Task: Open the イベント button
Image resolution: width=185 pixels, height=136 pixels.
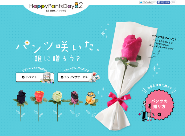Action: 35,77
